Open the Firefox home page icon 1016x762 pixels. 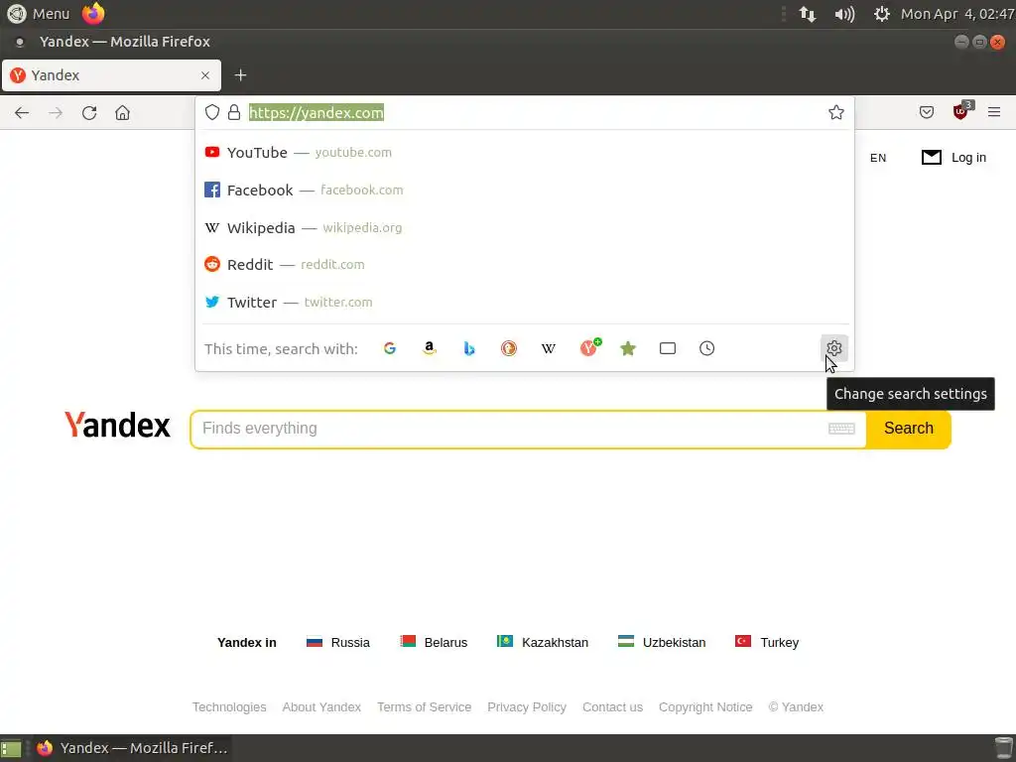click(x=122, y=113)
